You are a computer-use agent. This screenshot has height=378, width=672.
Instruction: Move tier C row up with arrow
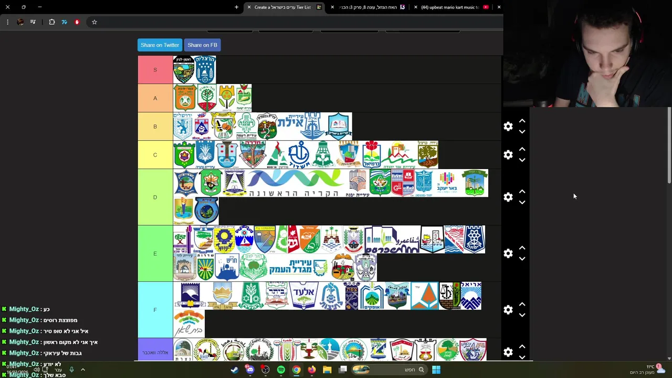click(522, 149)
